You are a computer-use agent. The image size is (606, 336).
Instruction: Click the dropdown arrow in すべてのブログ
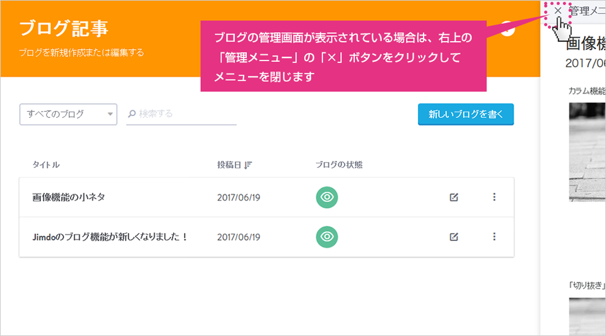[x=110, y=114]
